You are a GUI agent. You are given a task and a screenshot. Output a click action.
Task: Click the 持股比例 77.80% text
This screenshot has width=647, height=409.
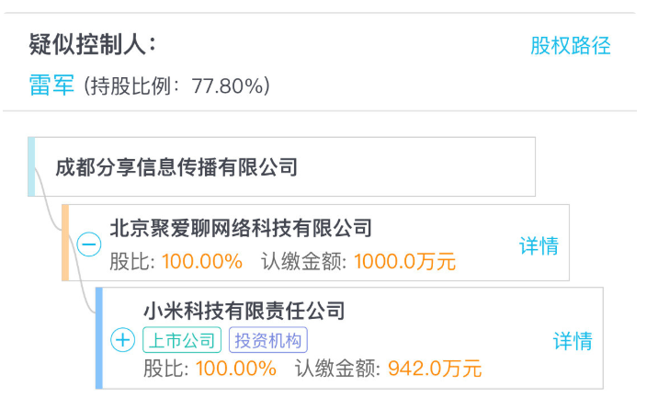pyautogui.click(x=176, y=86)
